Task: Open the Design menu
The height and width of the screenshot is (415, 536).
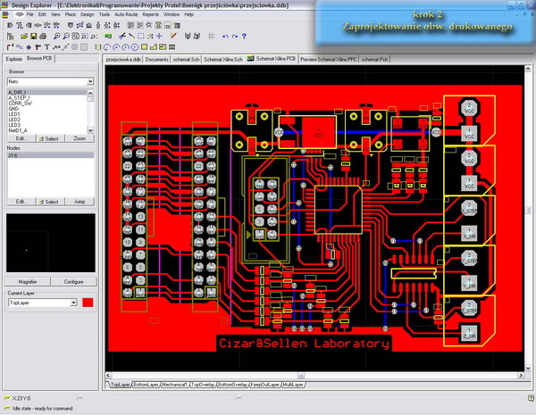Action: coord(88,14)
